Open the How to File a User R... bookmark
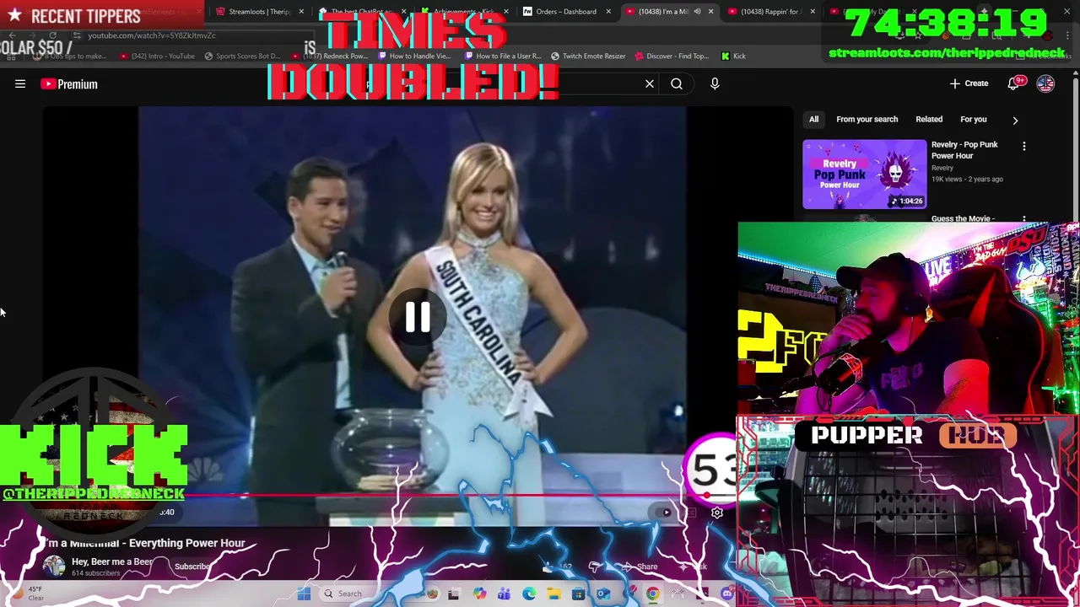The image size is (1080, 607). point(502,56)
